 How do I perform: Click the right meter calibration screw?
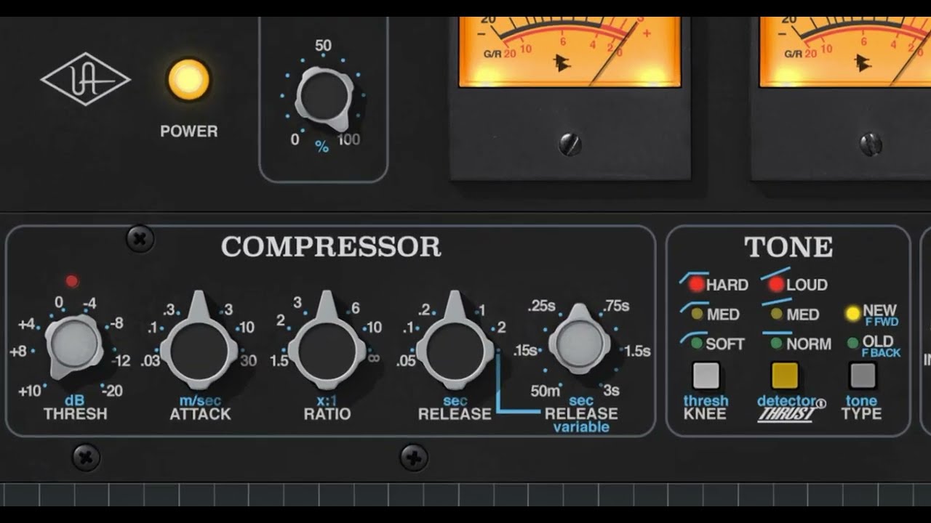[x=871, y=144]
